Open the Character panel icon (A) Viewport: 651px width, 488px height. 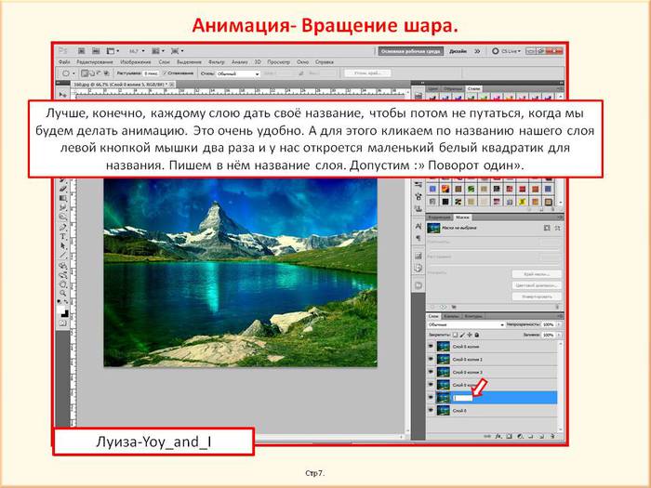click(418, 226)
